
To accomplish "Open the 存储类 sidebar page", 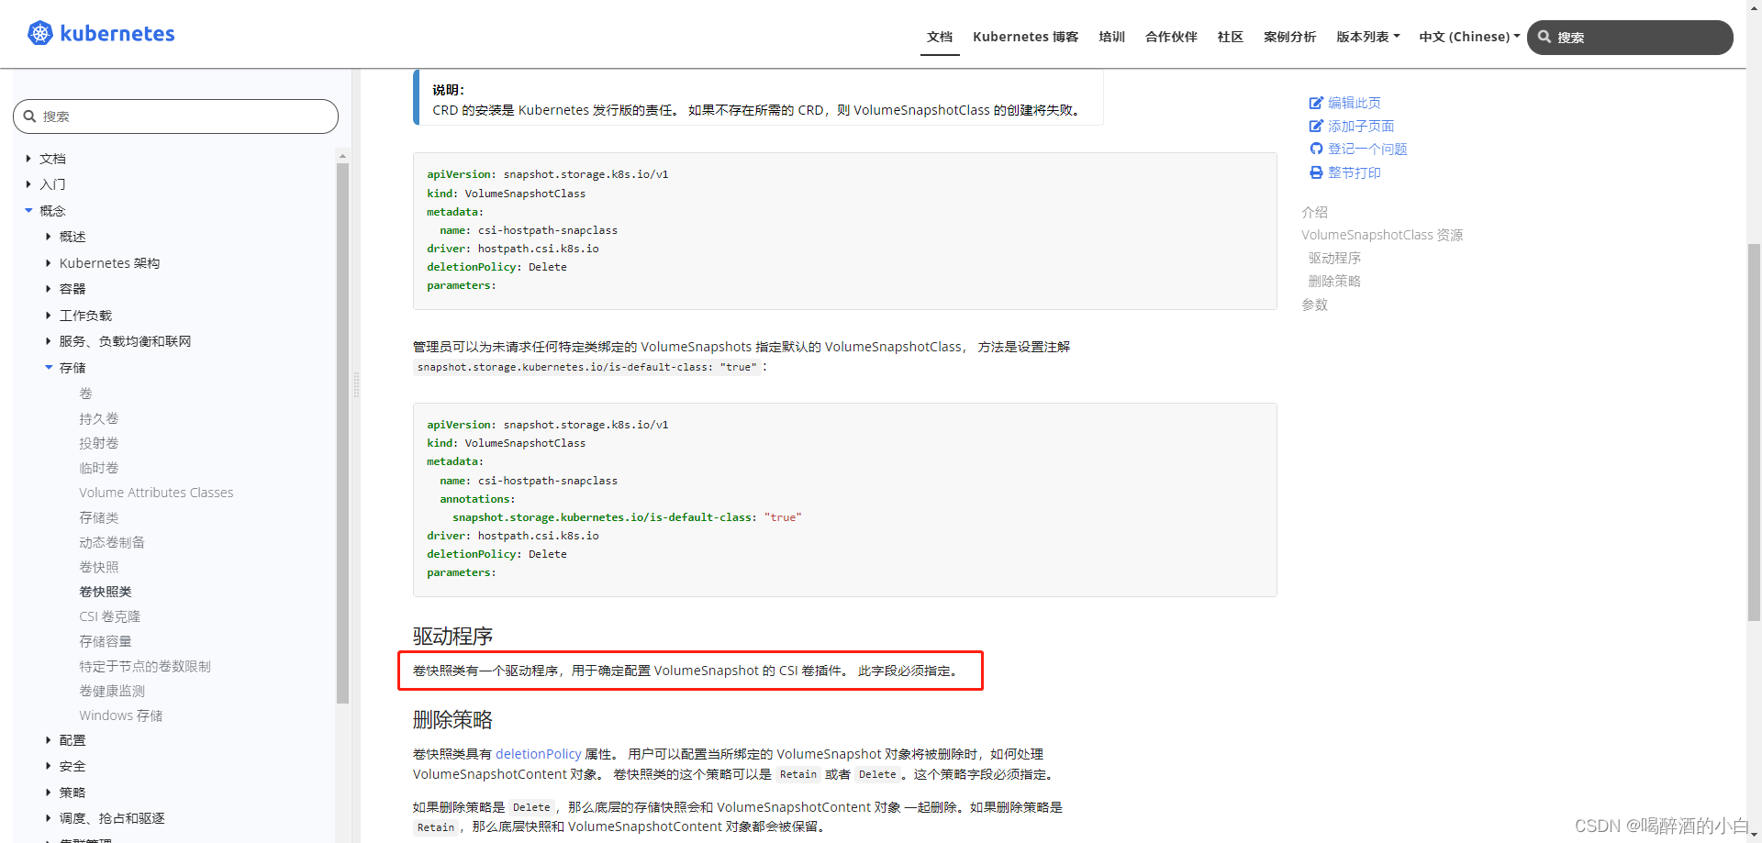I will (x=99, y=517).
